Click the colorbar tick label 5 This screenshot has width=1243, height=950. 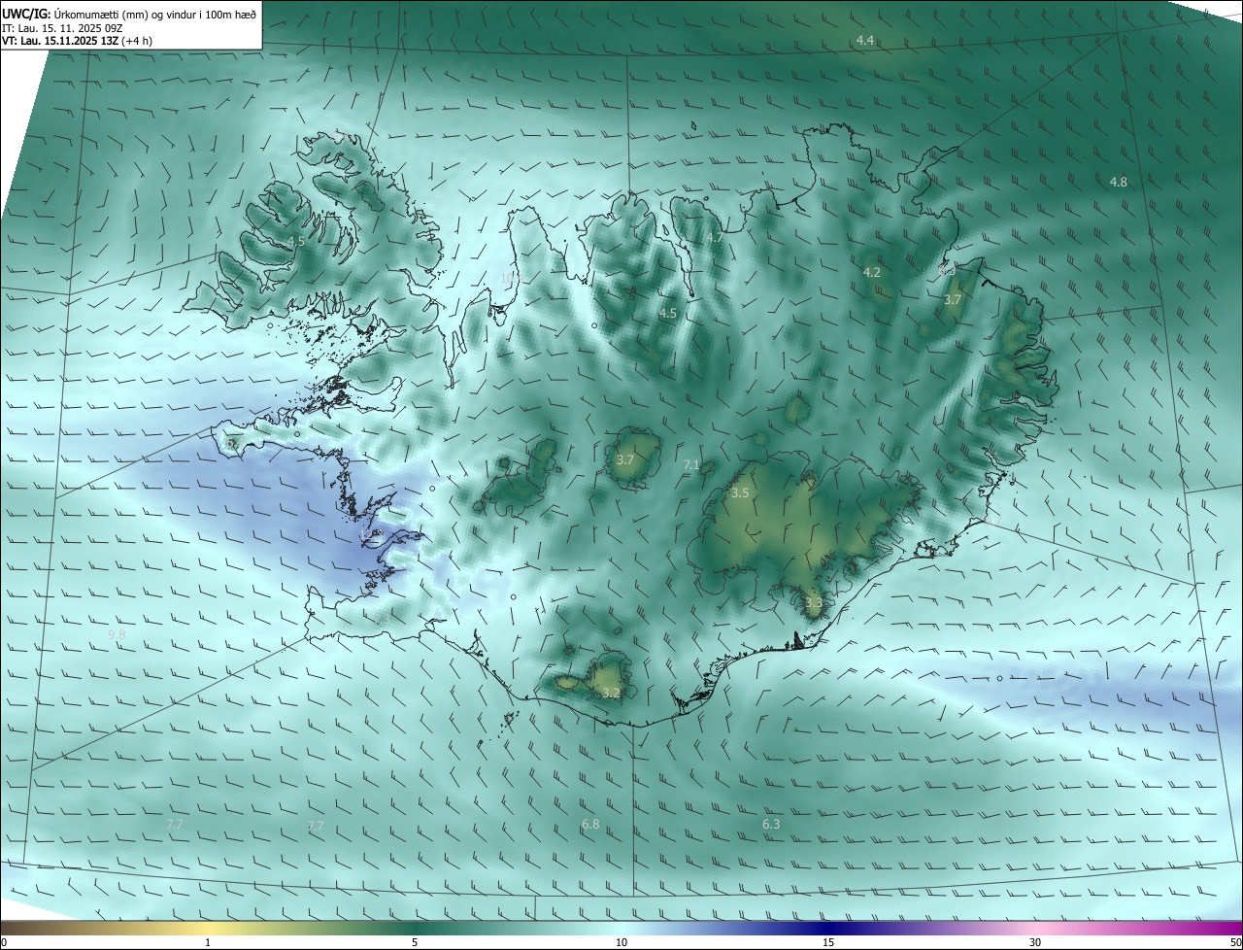415,942
